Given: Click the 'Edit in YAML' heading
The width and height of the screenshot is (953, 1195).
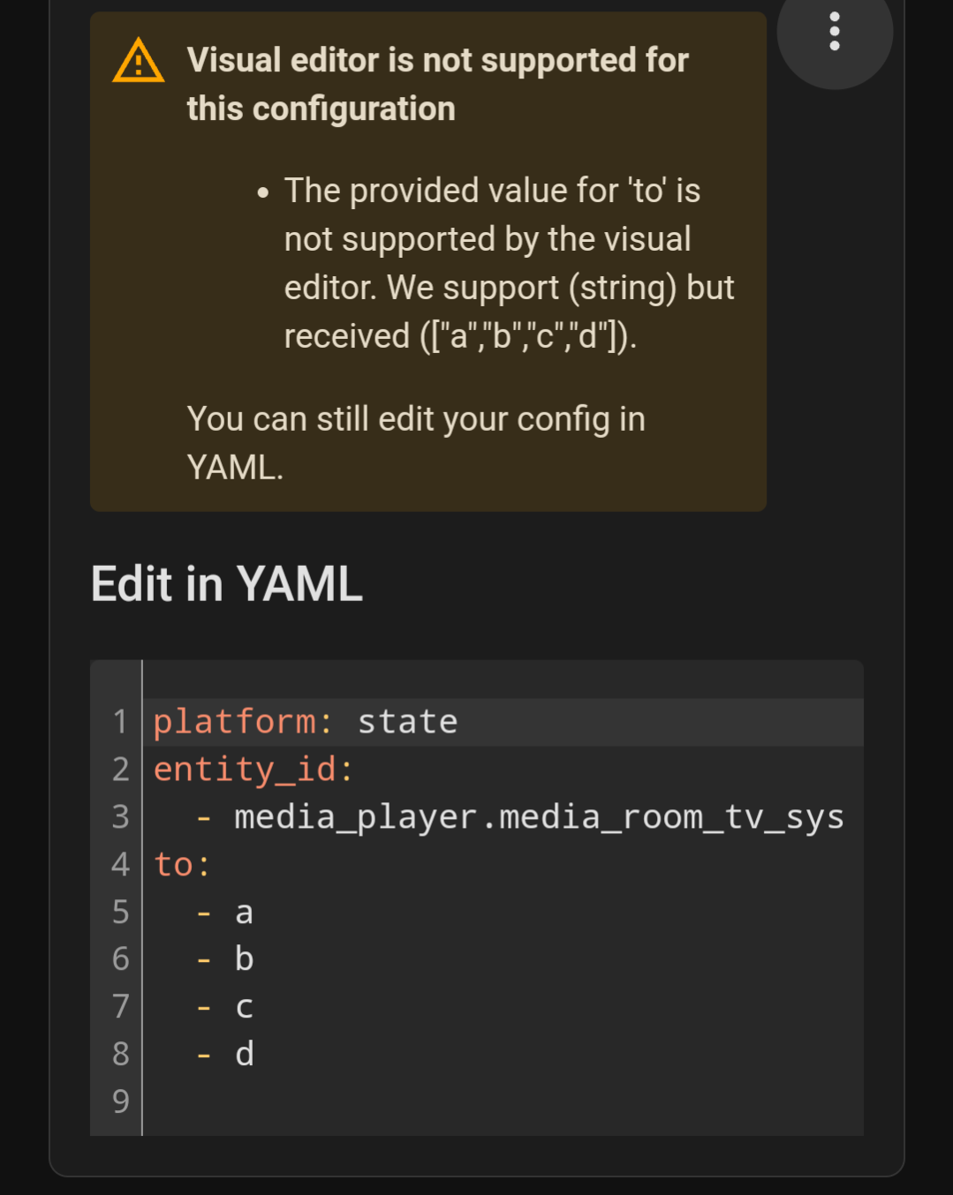Looking at the screenshot, I should 227,584.
